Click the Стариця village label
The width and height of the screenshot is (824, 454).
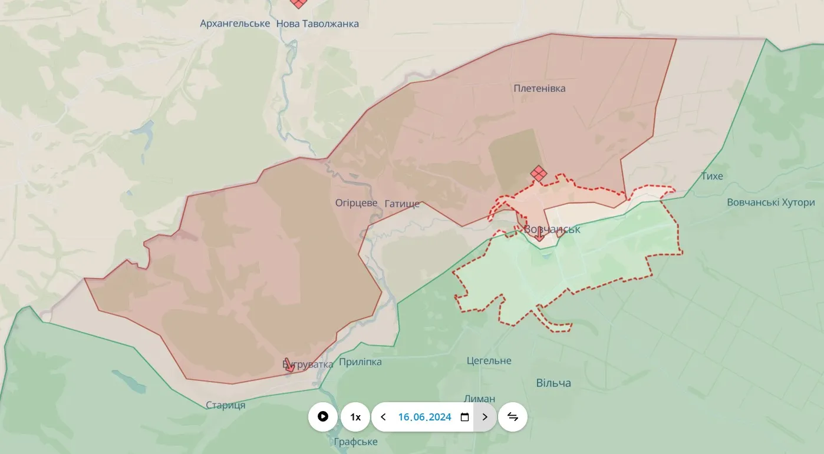[x=226, y=405]
